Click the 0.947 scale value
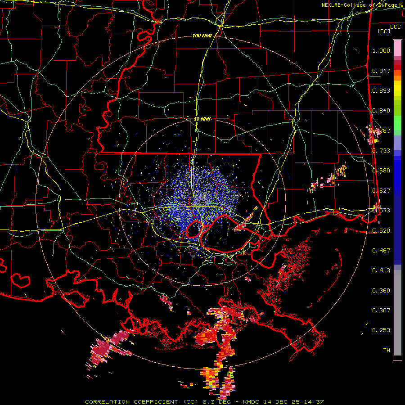Image resolution: width=405 pixels, height=405 pixels. [x=381, y=71]
